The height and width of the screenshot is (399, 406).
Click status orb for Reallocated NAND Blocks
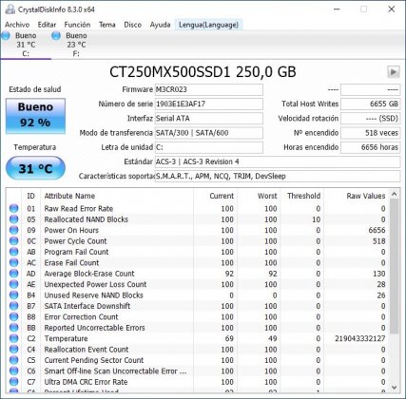(x=14, y=219)
